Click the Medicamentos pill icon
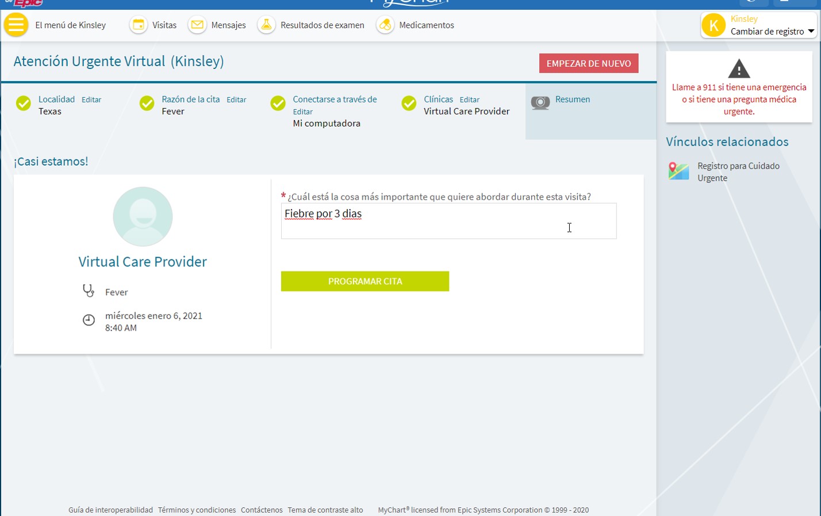 [385, 25]
